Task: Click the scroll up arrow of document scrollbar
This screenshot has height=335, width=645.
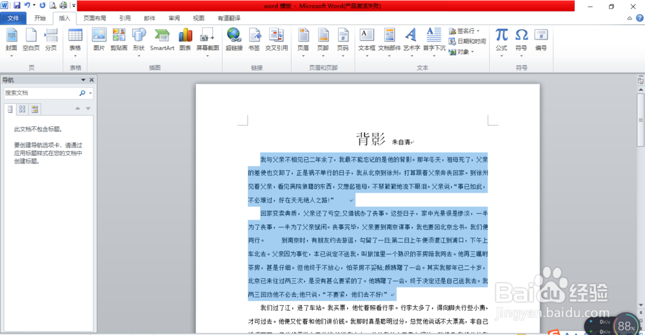Action: tap(640, 89)
